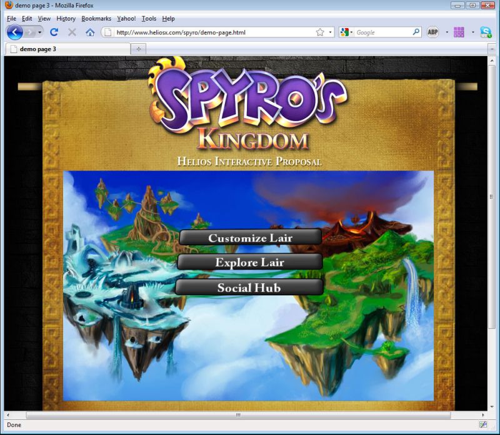This screenshot has height=435, width=500.
Task: Click the horizontal scrollbar thumb
Action: click(x=238, y=415)
